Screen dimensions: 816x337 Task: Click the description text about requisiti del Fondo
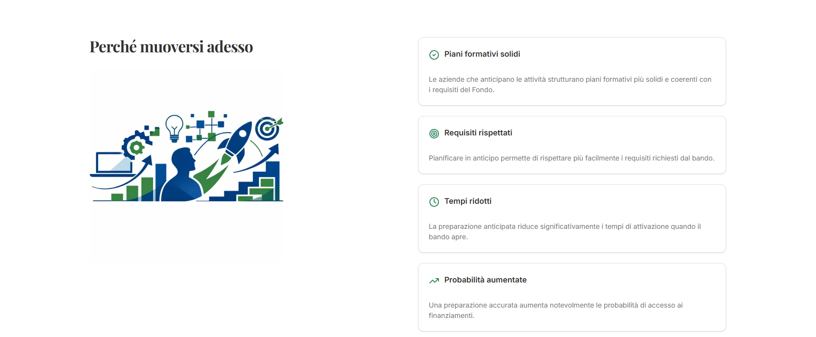click(x=570, y=84)
